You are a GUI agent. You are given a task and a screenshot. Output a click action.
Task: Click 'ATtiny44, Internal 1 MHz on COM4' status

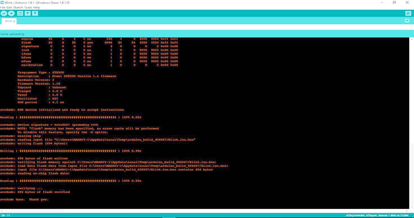(x=377, y=215)
